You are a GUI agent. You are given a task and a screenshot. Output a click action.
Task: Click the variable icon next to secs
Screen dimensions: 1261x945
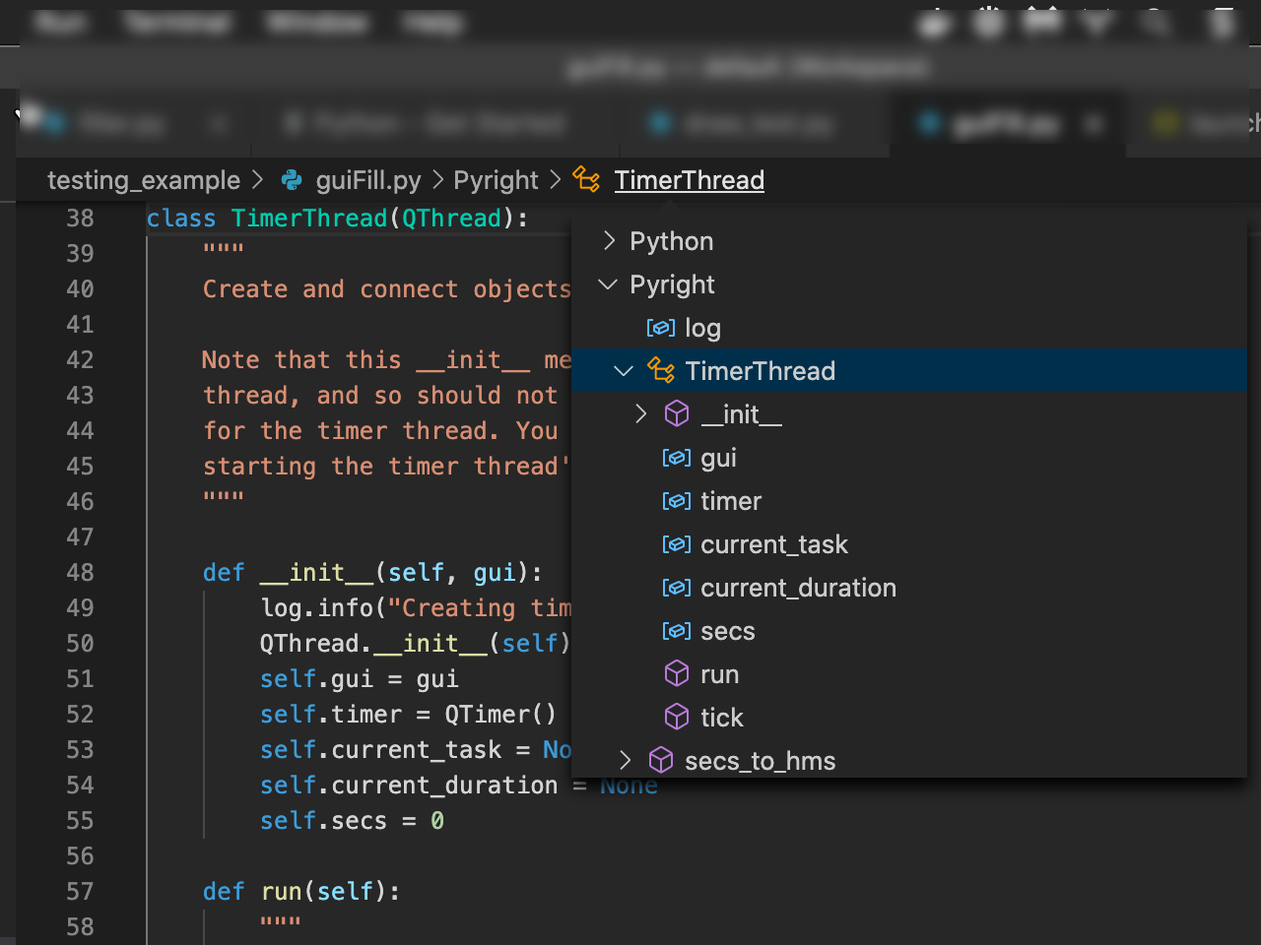click(677, 631)
